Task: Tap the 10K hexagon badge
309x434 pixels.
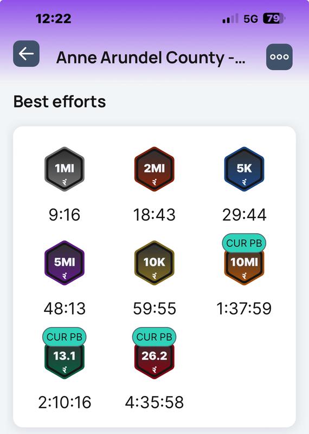Action: coord(154,263)
